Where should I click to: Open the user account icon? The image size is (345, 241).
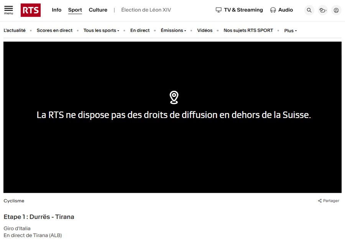[x=336, y=10]
